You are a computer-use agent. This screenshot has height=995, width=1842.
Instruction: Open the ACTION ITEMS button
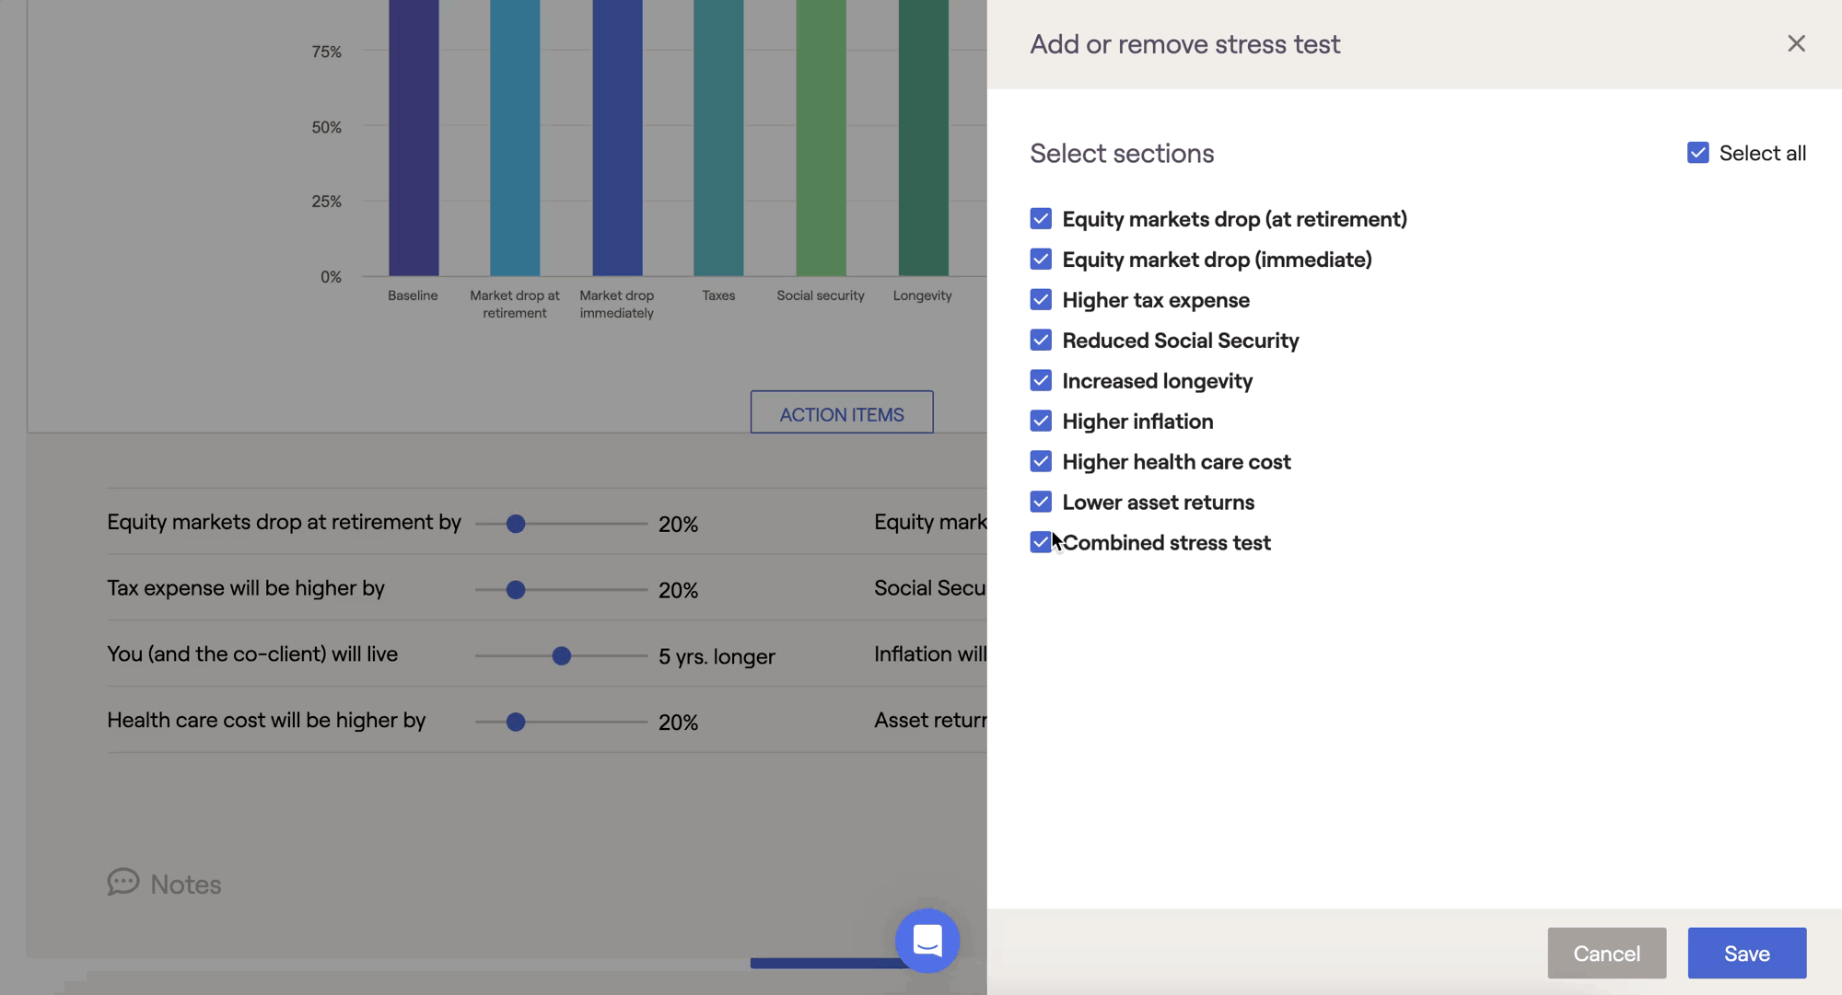[841, 413]
